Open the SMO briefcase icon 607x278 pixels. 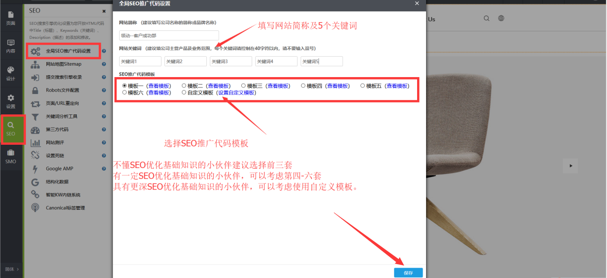click(x=10, y=156)
